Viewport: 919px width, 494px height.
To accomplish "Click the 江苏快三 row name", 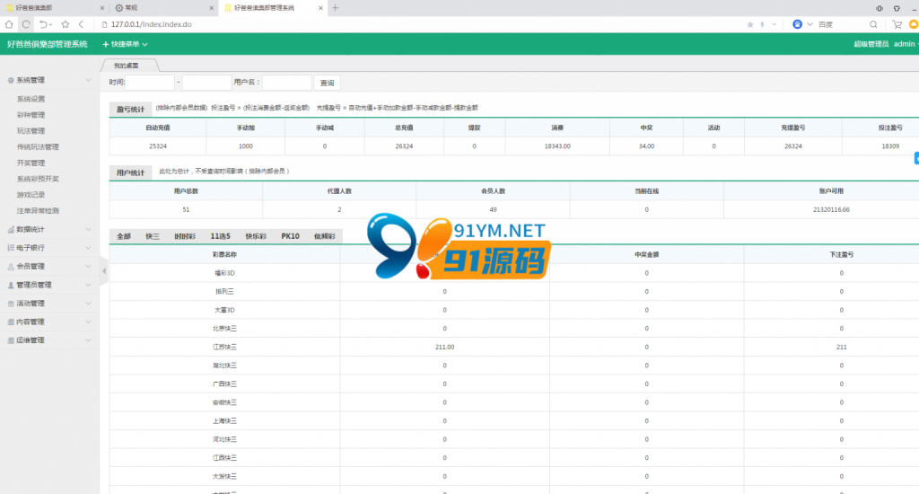I will [x=224, y=348].
